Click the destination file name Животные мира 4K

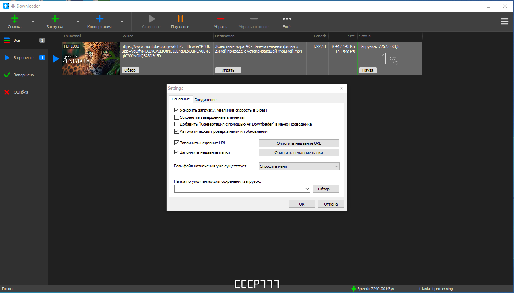click(259, 49)
